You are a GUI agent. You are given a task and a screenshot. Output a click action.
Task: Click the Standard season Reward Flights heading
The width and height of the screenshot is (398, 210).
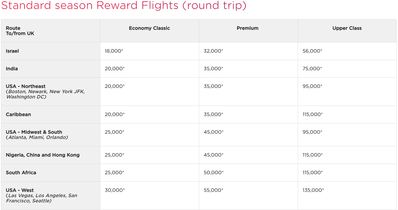124,5
